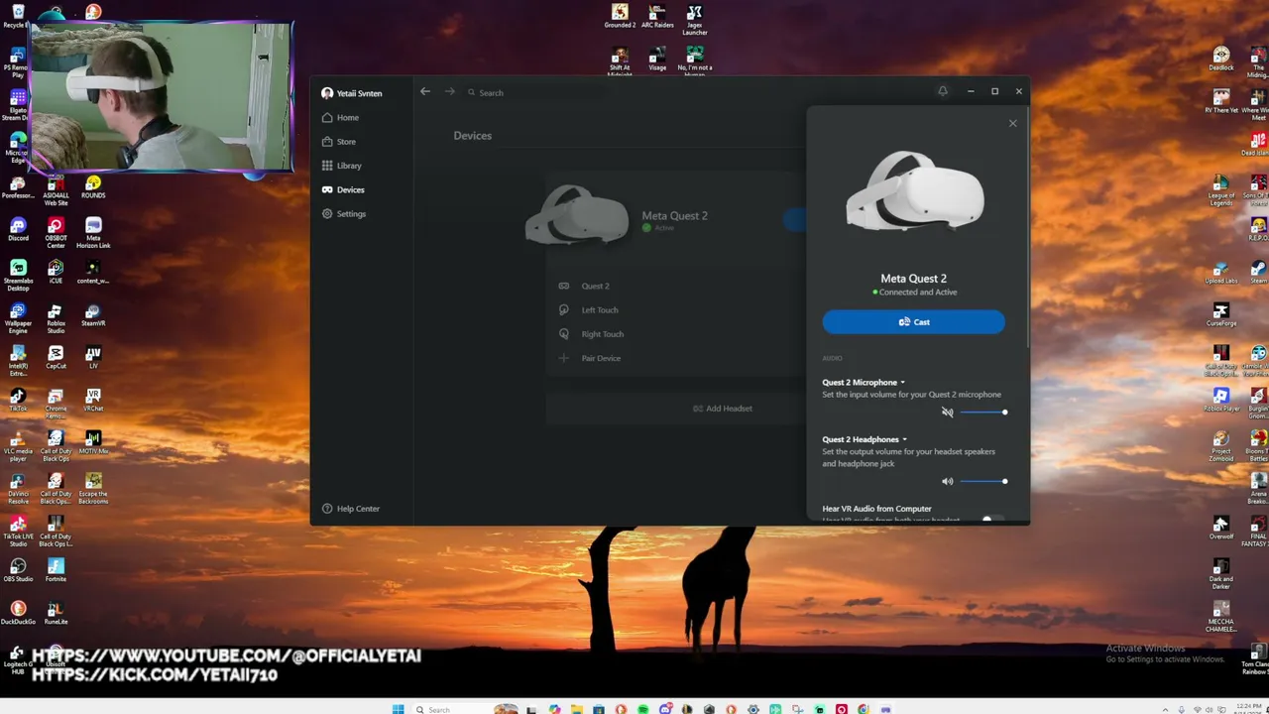Launch VRChat from the desktop
Image resolution: width=1269 pixels, height=714 pixels.
coord(93,401)
